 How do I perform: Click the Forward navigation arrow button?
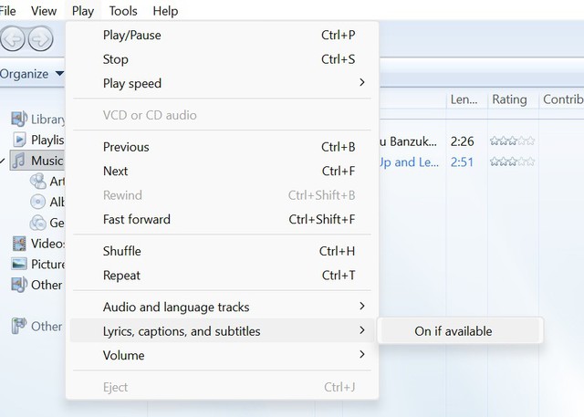tap(40, 38)
